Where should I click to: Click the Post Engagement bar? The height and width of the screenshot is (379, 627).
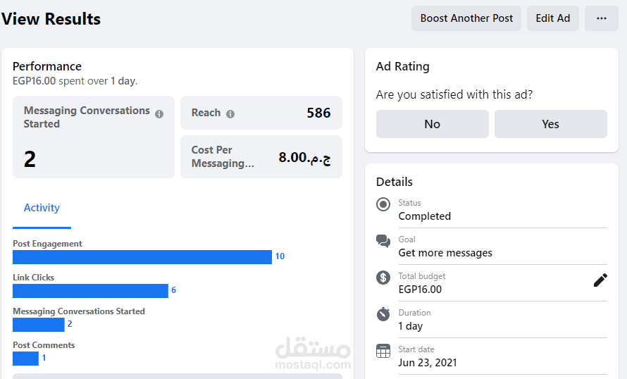(142, 257)
